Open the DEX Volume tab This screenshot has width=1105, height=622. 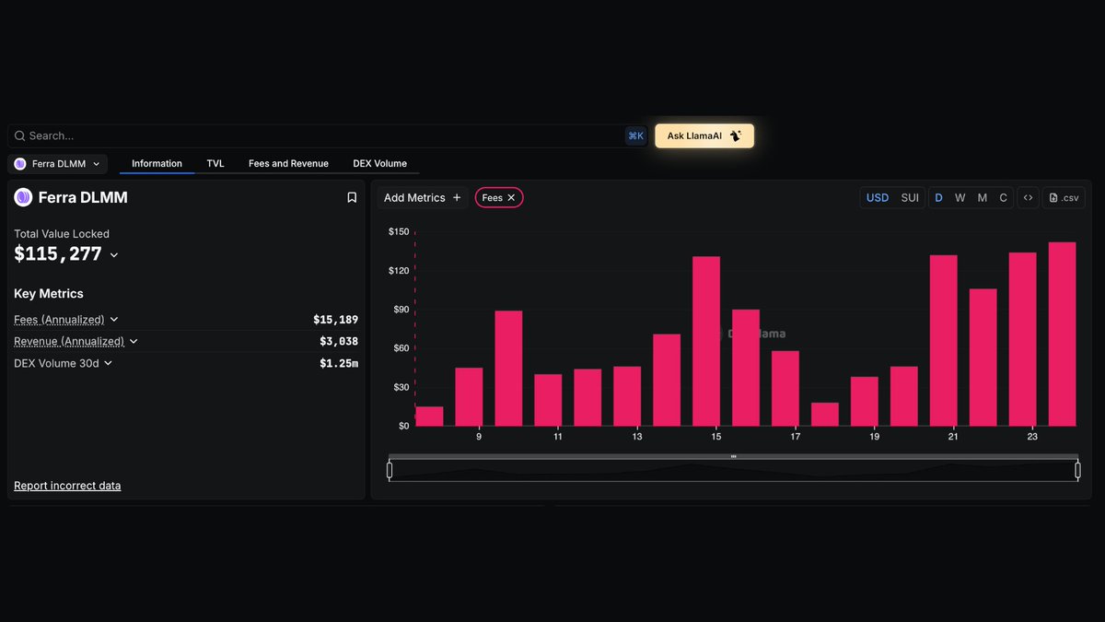coord(379,163)
